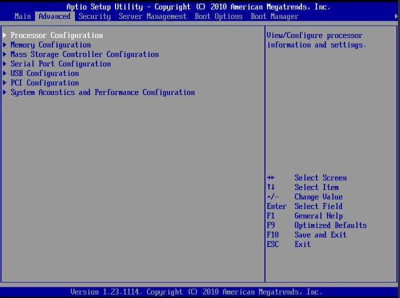
Task: Click the F1 General Help hint
Action: pos(304,216)
